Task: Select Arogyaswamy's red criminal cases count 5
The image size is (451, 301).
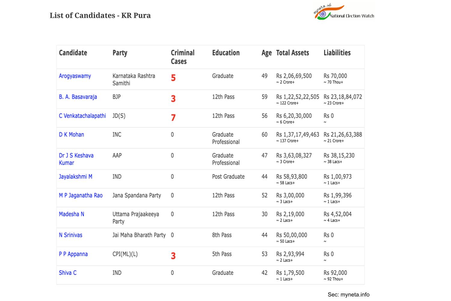Action: pyautogui.click(x=173, y=78)
